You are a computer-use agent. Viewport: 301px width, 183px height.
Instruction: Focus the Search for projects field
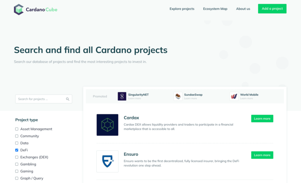(44, 99)
